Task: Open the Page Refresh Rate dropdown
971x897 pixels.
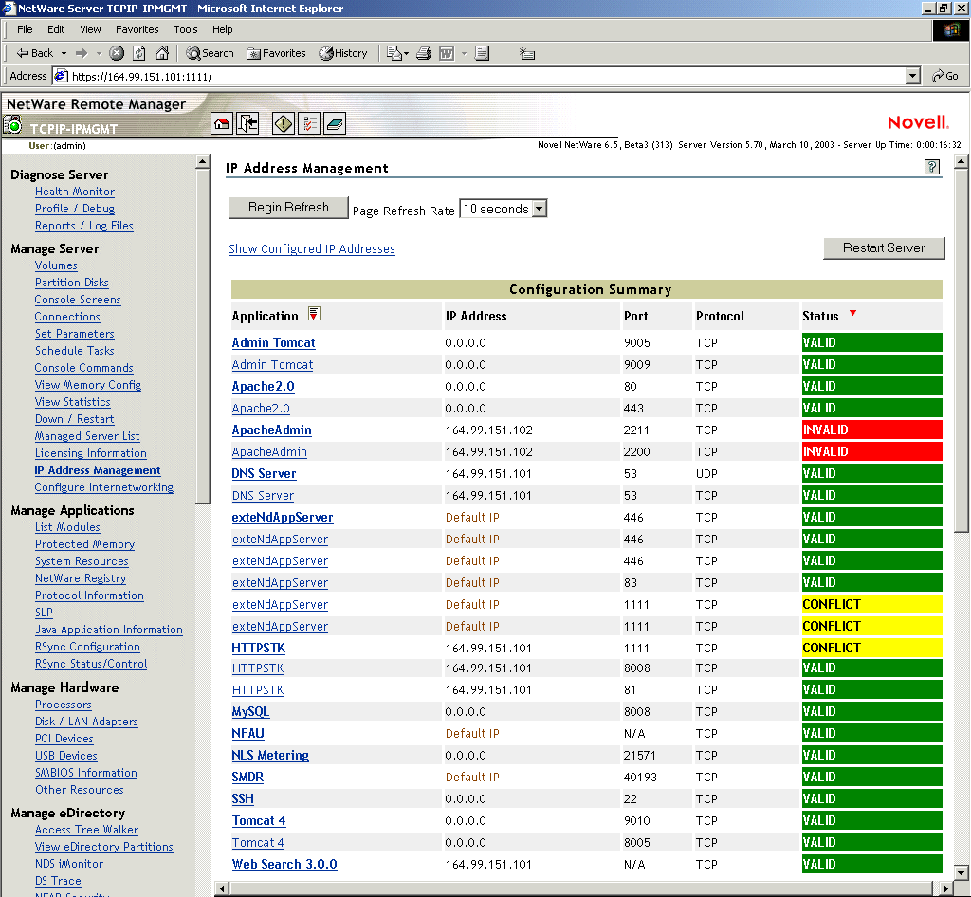Action: [539, 209]
